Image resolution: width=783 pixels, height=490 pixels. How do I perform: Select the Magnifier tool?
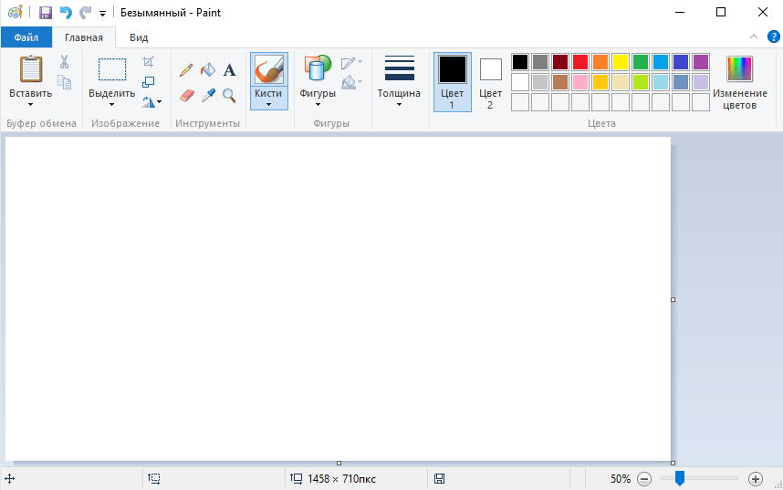coord(229,95)
